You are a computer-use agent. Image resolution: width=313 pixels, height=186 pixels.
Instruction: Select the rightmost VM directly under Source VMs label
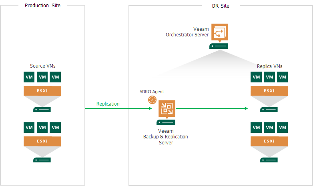[55, 77]
